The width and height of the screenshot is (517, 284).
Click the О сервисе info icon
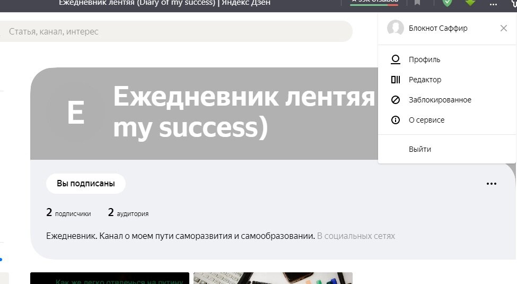click(396, 120)
